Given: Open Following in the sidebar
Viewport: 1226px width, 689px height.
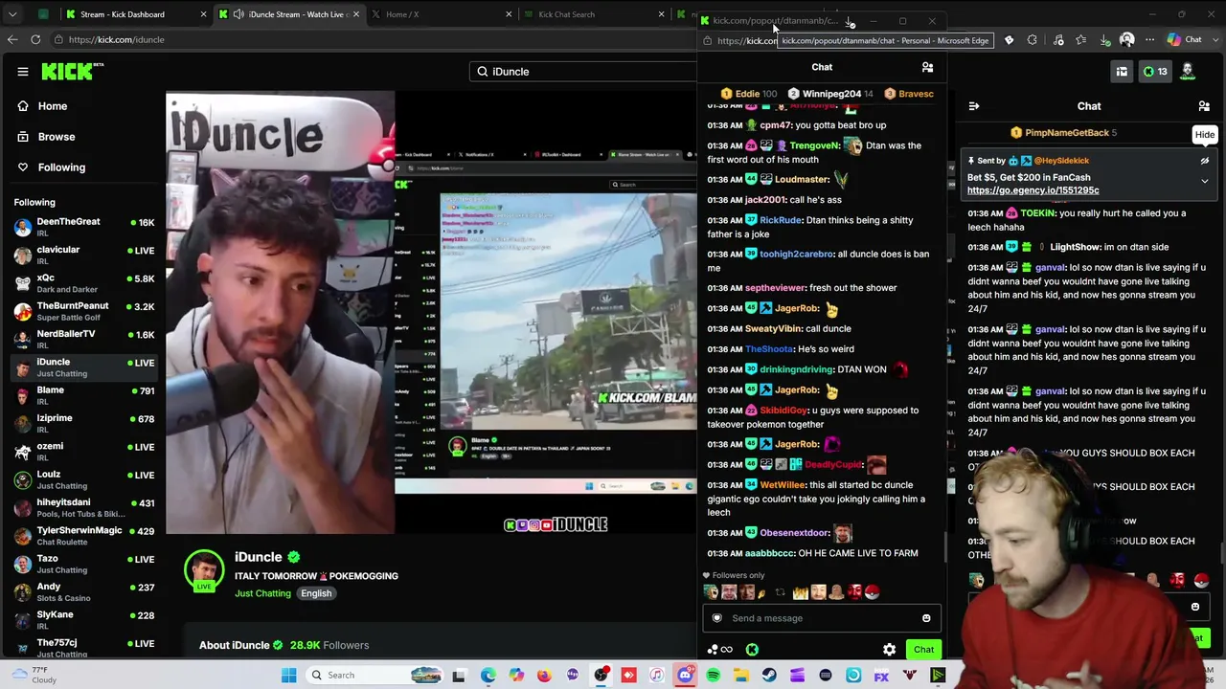Looking at the screenshot, I should pyautogui.click(x=61, y=167).
